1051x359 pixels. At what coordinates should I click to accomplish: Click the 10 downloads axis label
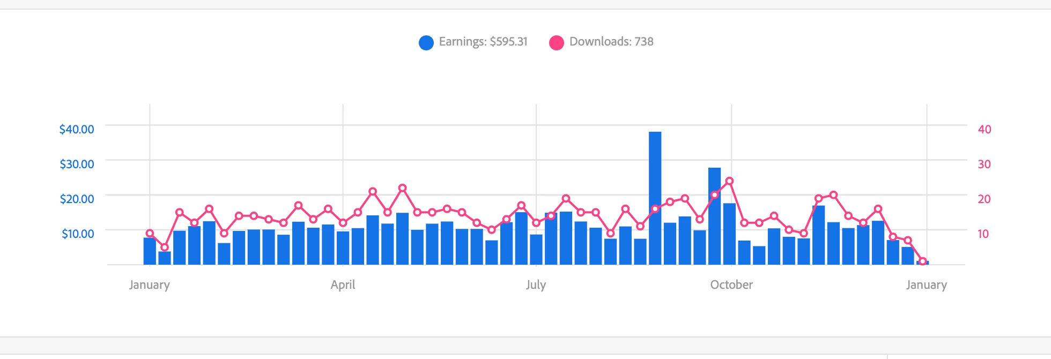click(983, 234)
